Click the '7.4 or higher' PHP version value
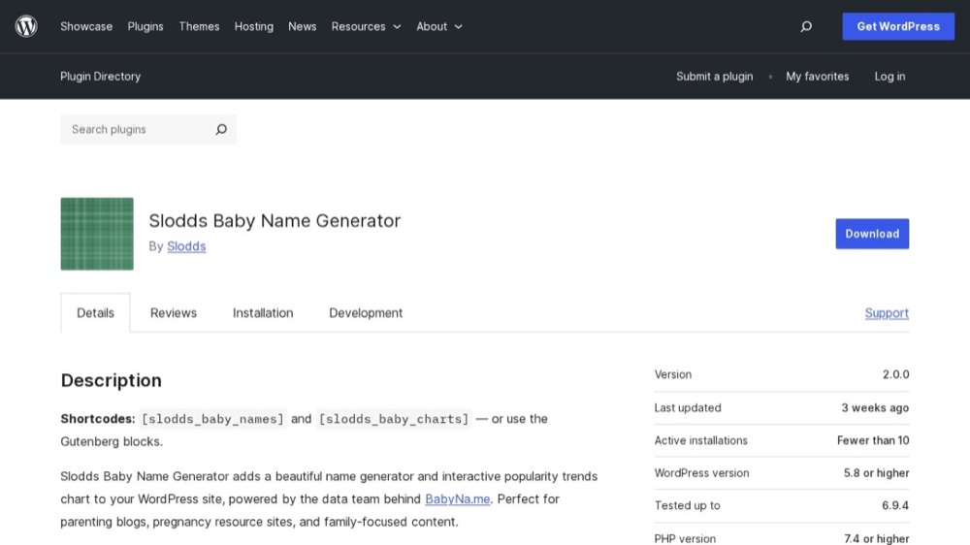The image size is (970, 545). tap(877, 539)
